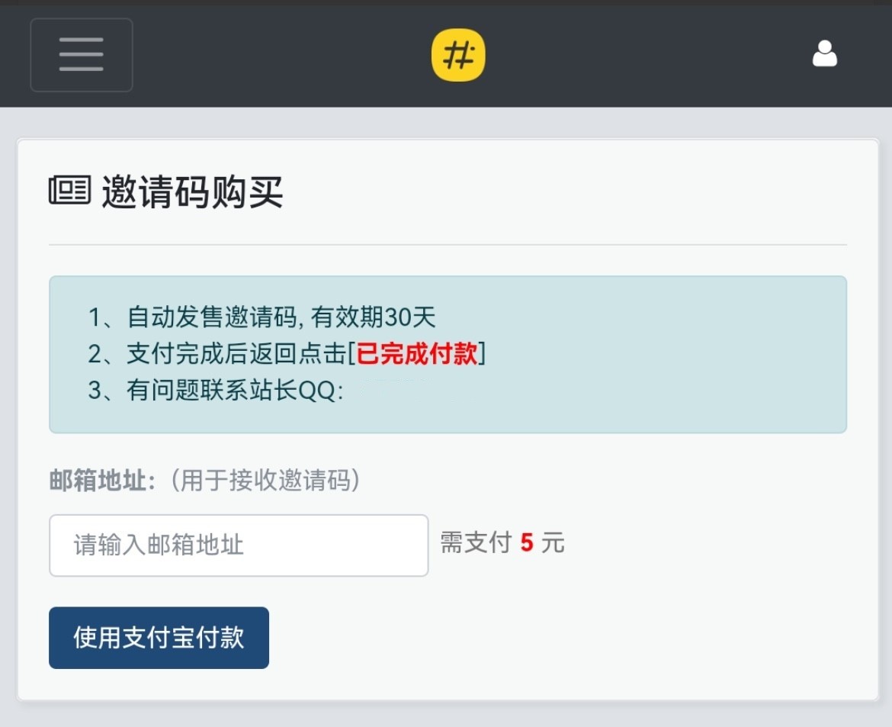Viewport: 892px width, 727px height.
Task: Click the red 5 price amount
Action: tap(527, 543)
